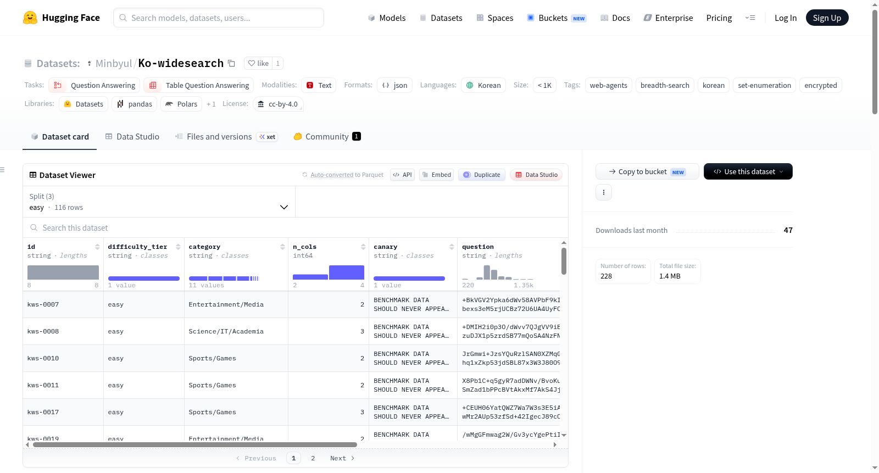The height and width of the screenshot is (473, 879).
Task: Click the Question Answering task tag
Action: tap(94, 85)
